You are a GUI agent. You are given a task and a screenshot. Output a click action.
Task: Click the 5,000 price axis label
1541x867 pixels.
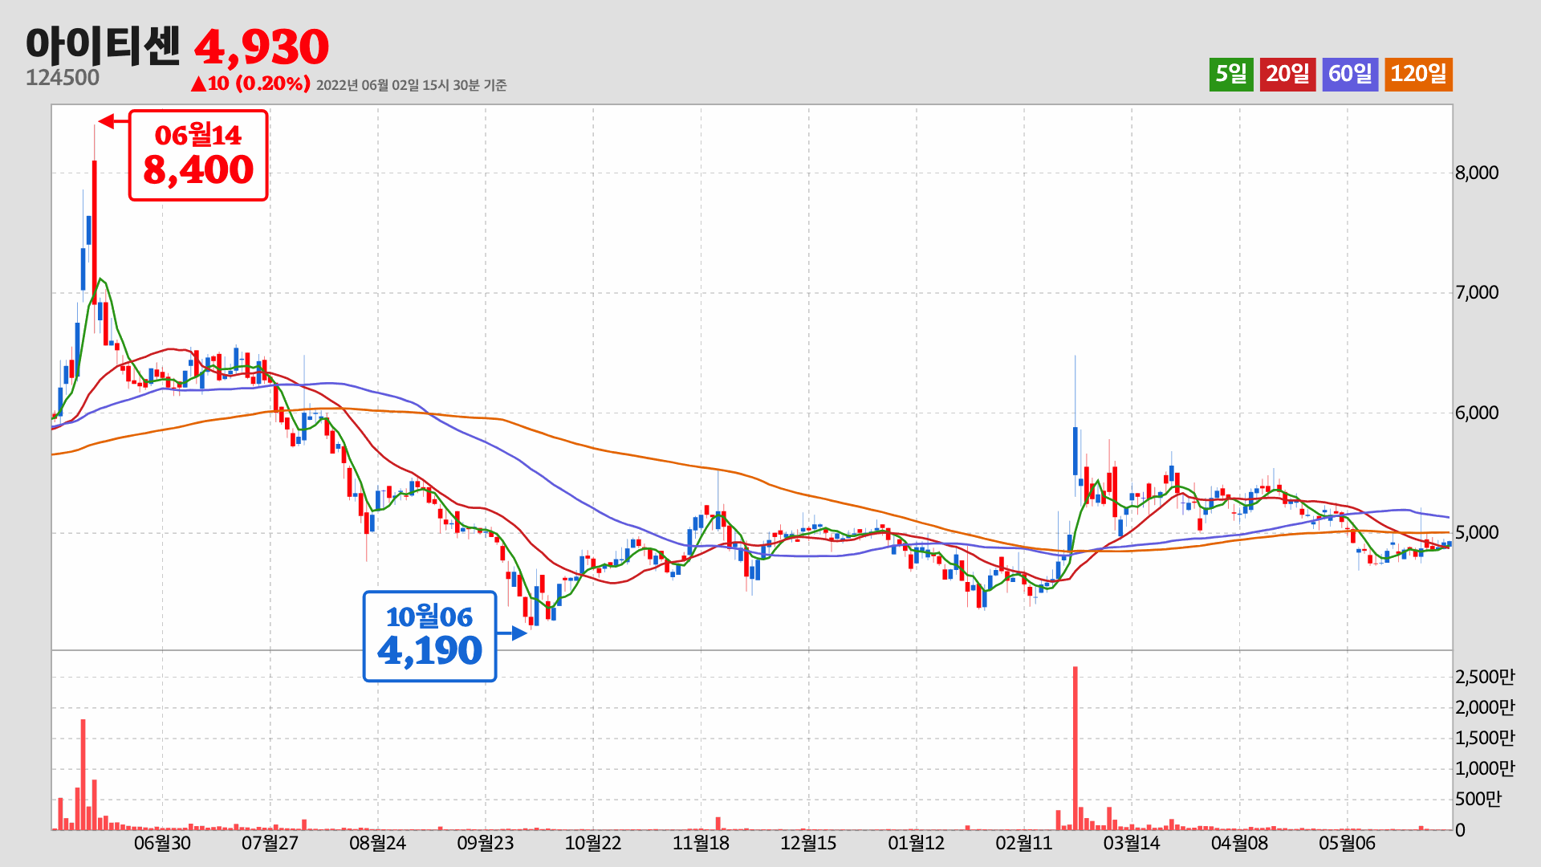coord(1477,533)
